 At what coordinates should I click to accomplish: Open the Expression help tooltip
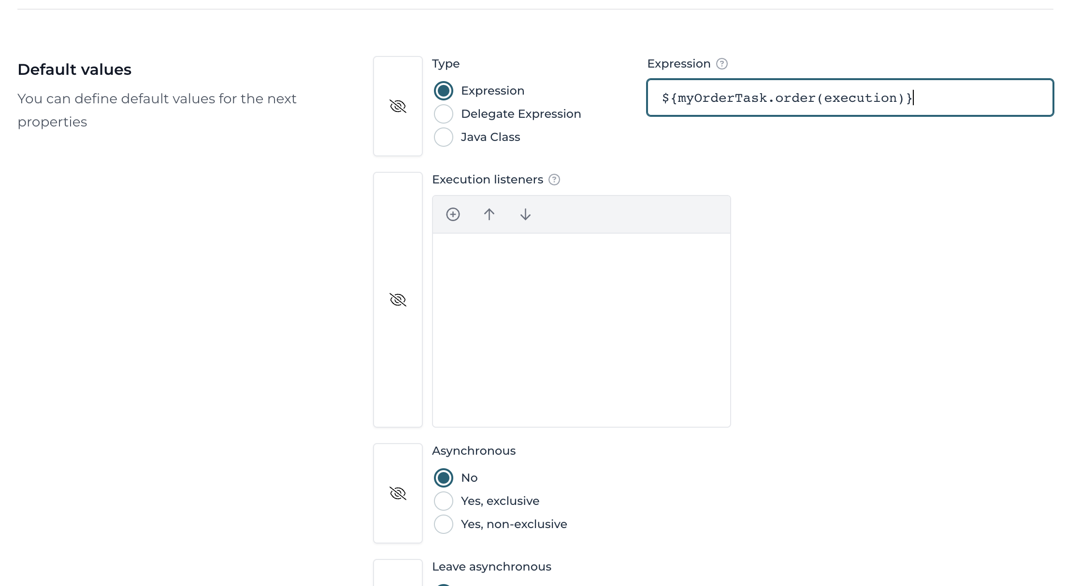pyautogui.click(x=721, y=63)
